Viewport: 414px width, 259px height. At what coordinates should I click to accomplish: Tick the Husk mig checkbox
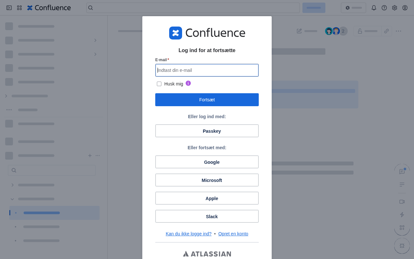(x=159, y=84)
